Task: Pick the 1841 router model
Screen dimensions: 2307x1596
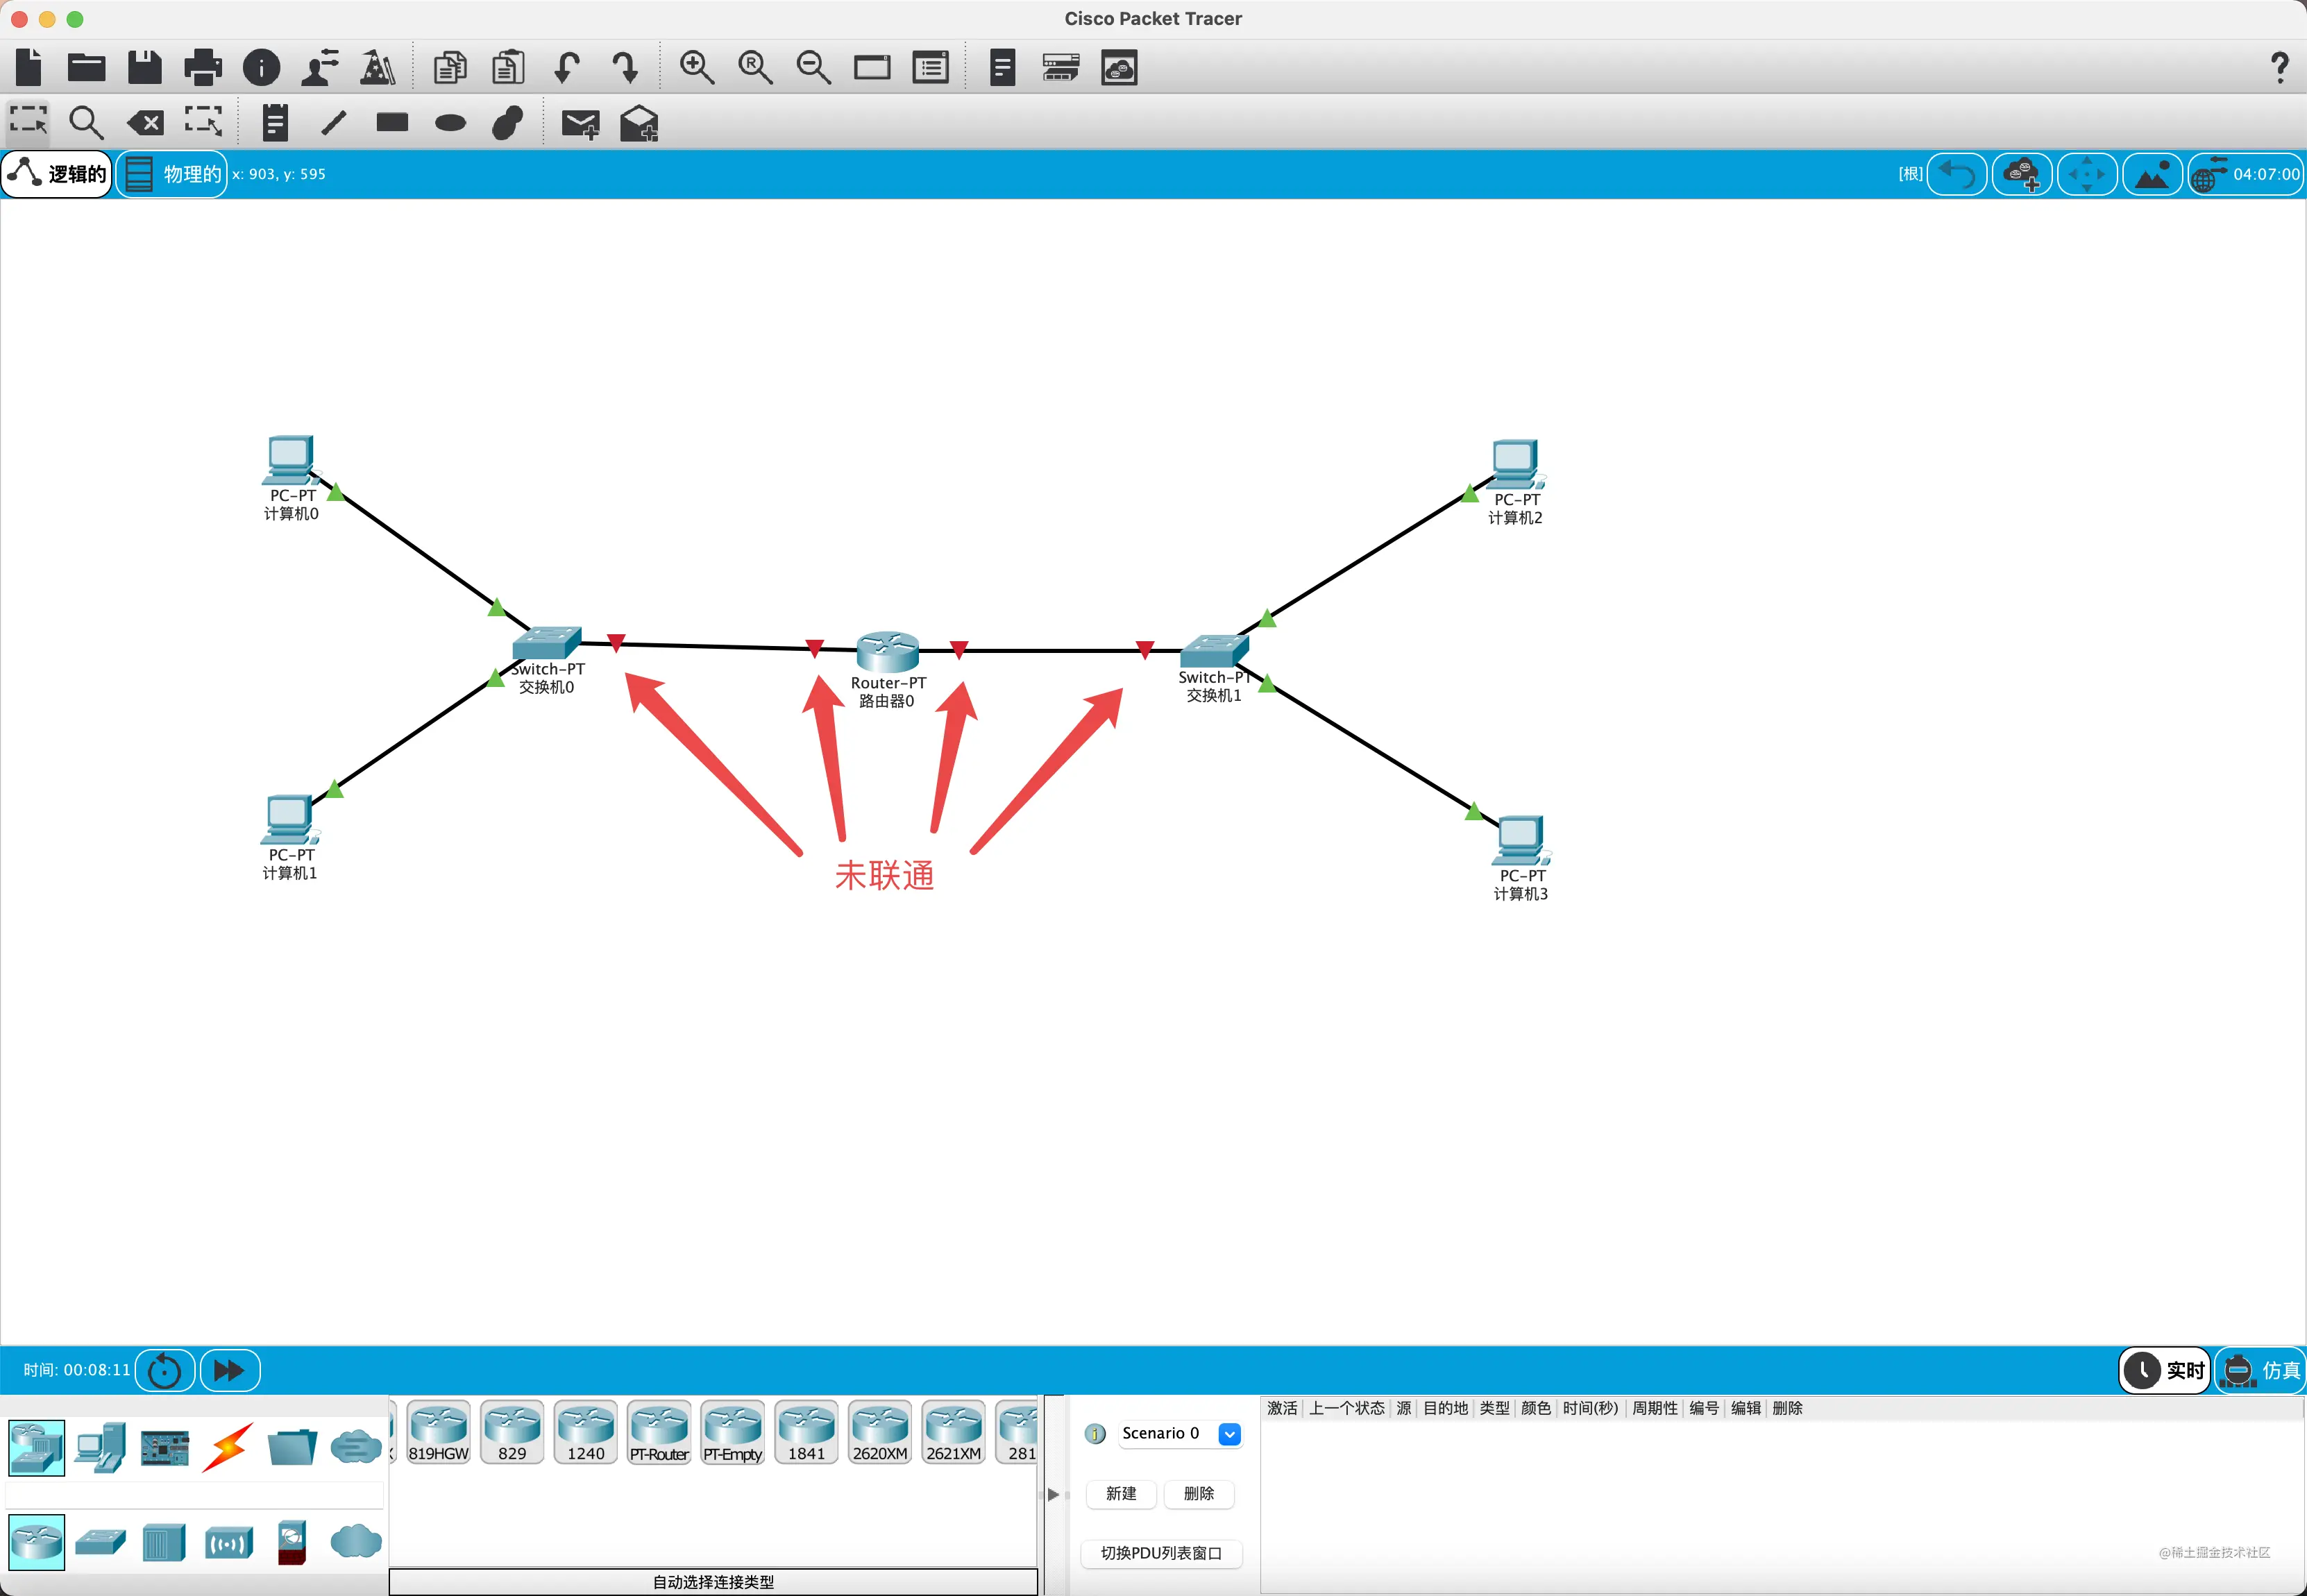Action: 806,1432
